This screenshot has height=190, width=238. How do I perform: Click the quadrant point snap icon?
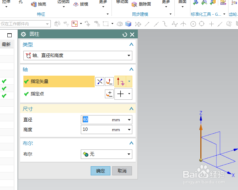tap(202, 24)
